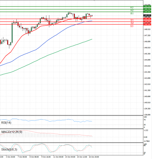
Task: Click the RSI scale value 30
Action: 145,125
